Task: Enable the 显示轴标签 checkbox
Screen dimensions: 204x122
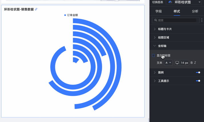Action: [x=153, y=55]
